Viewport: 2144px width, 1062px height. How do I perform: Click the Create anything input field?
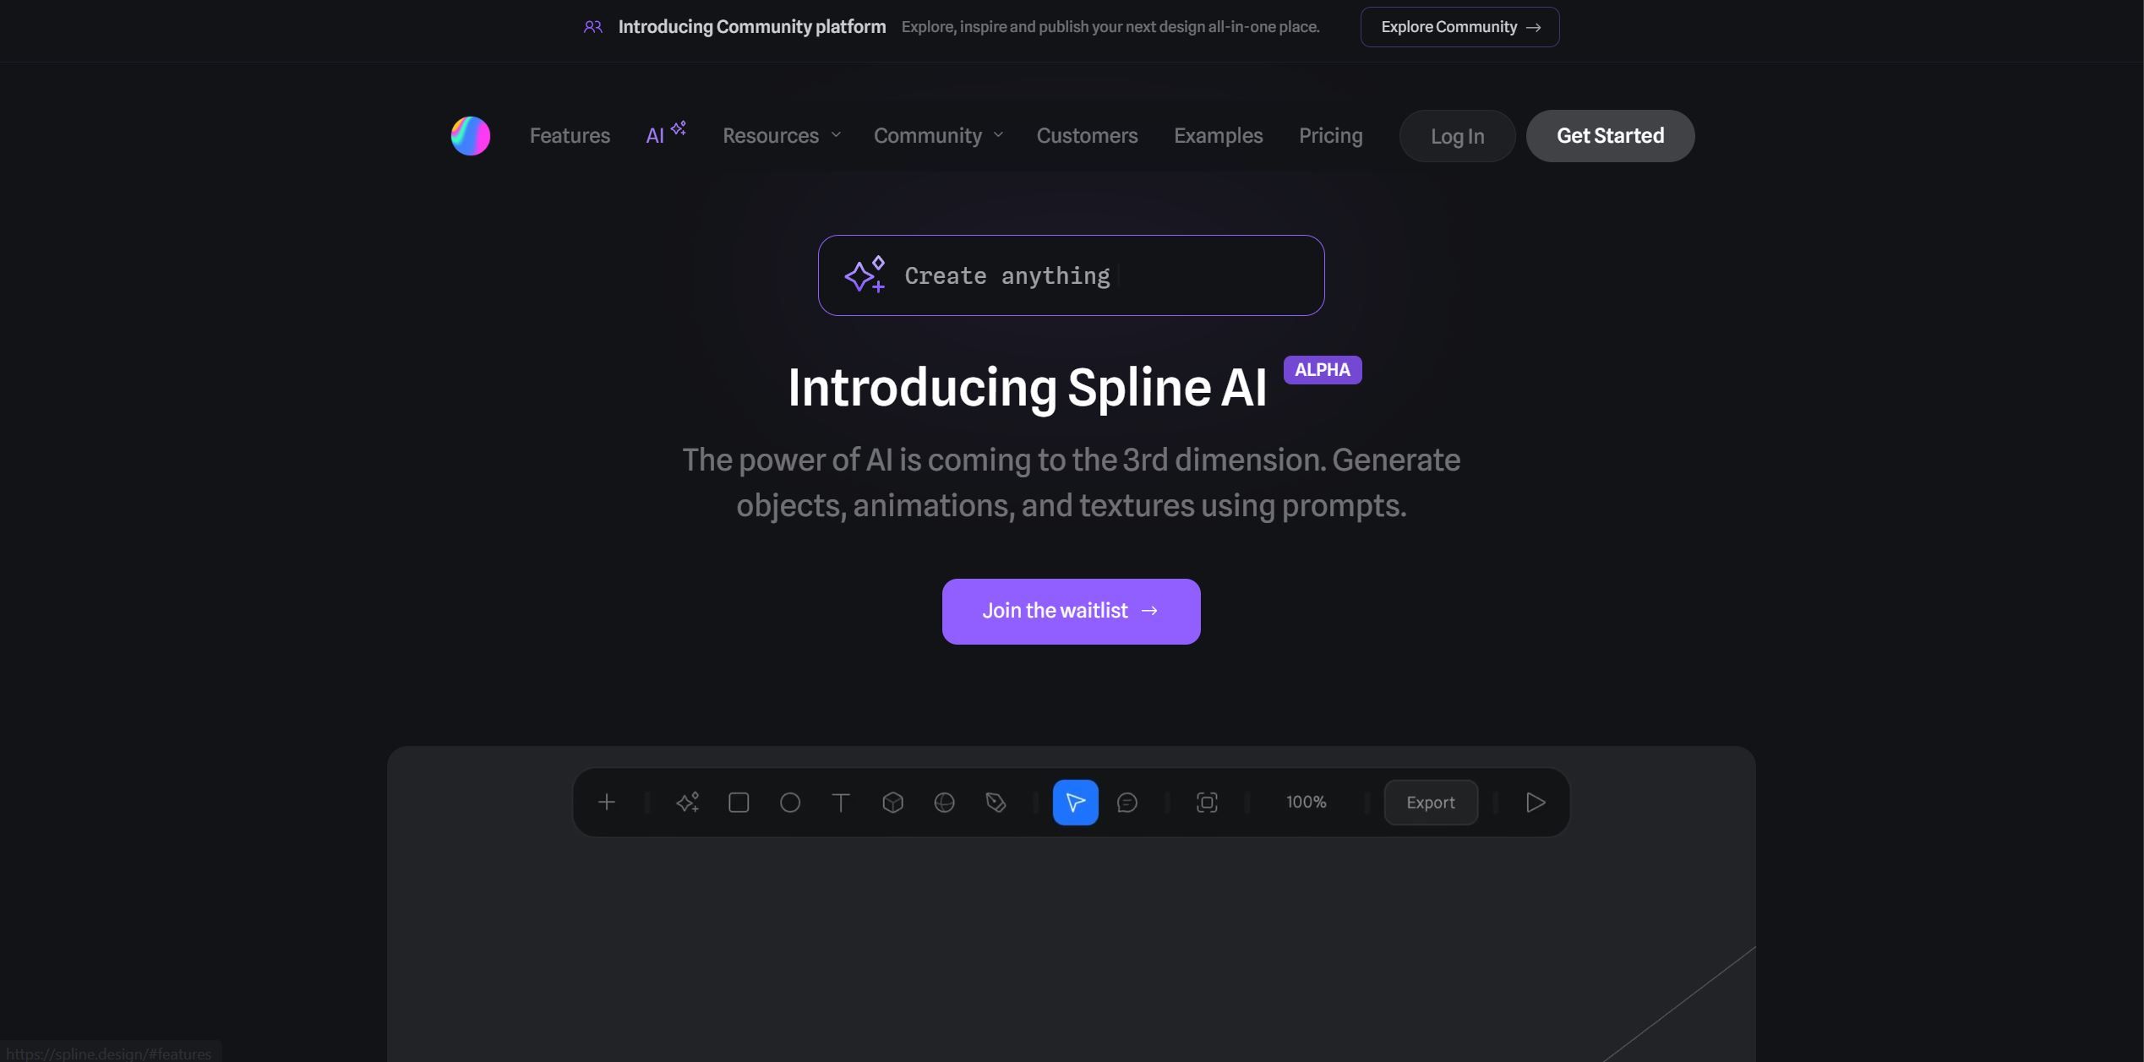pyautogui.click(x=1072, y=275)
